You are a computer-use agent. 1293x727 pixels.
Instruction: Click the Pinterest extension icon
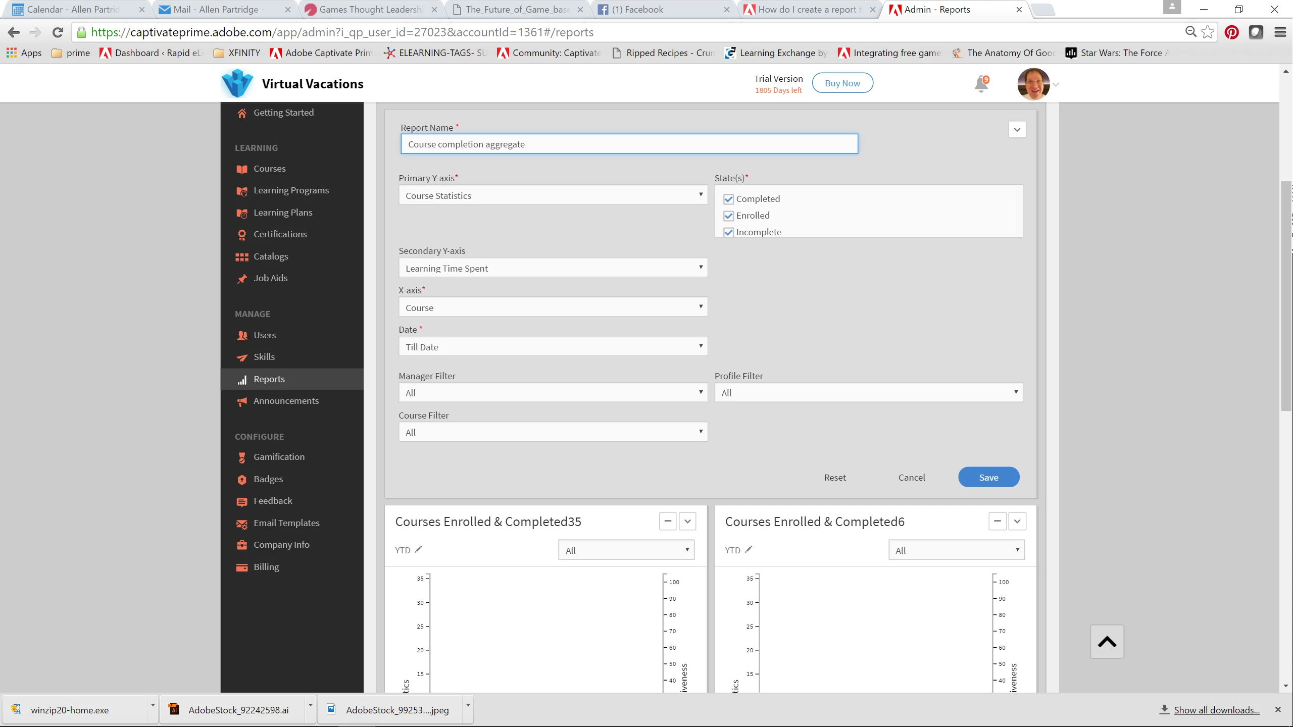pos(1231,32)
